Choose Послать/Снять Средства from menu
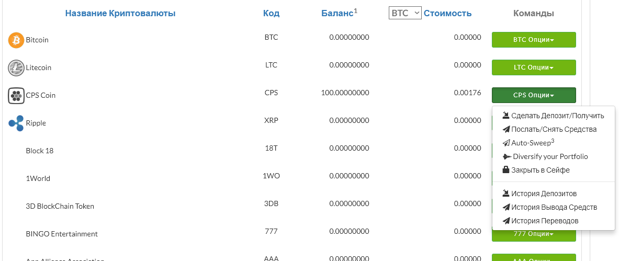The height and width of the screenshot is (261, 619). 554,129
